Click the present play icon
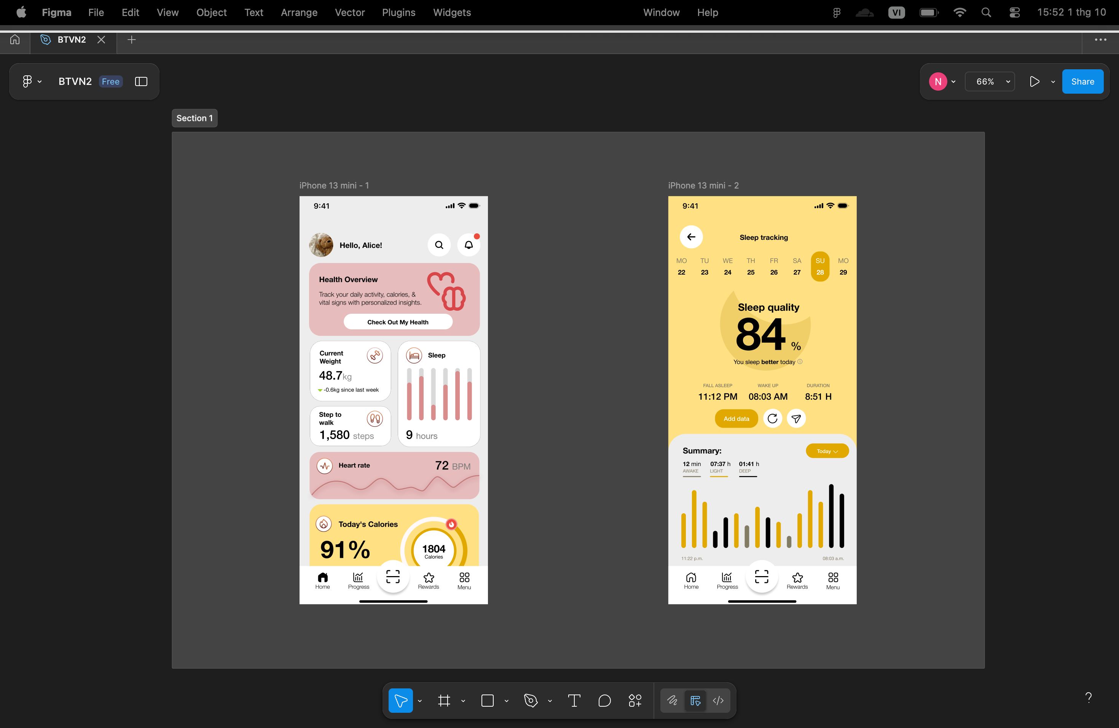This screenshot has height=728, width=1119. click(x=1035, y=81)
